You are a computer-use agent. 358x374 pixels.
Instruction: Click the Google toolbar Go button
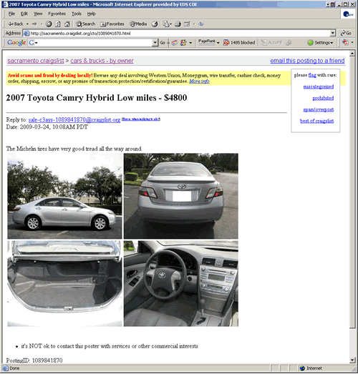pyautogui.click(x=163, y=43)
